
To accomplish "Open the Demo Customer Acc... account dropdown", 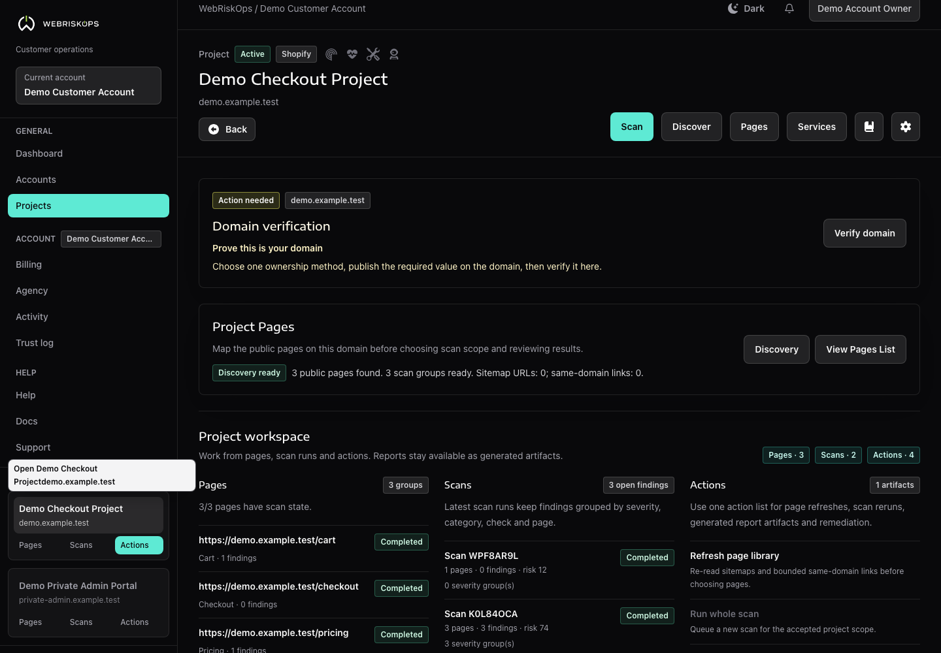I will coord(111,239).
